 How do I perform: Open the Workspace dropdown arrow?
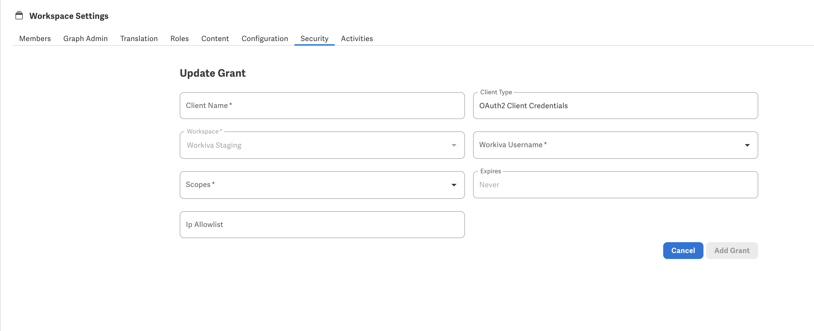(x=454, y=145)
